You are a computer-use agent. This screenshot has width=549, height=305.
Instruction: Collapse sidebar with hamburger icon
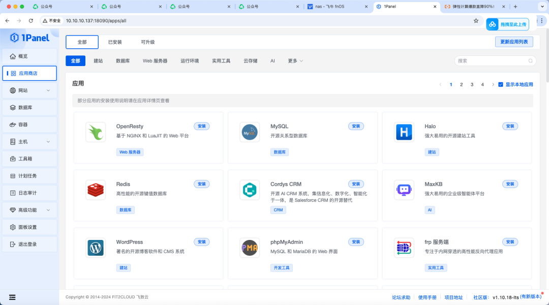tap(12, 297)
